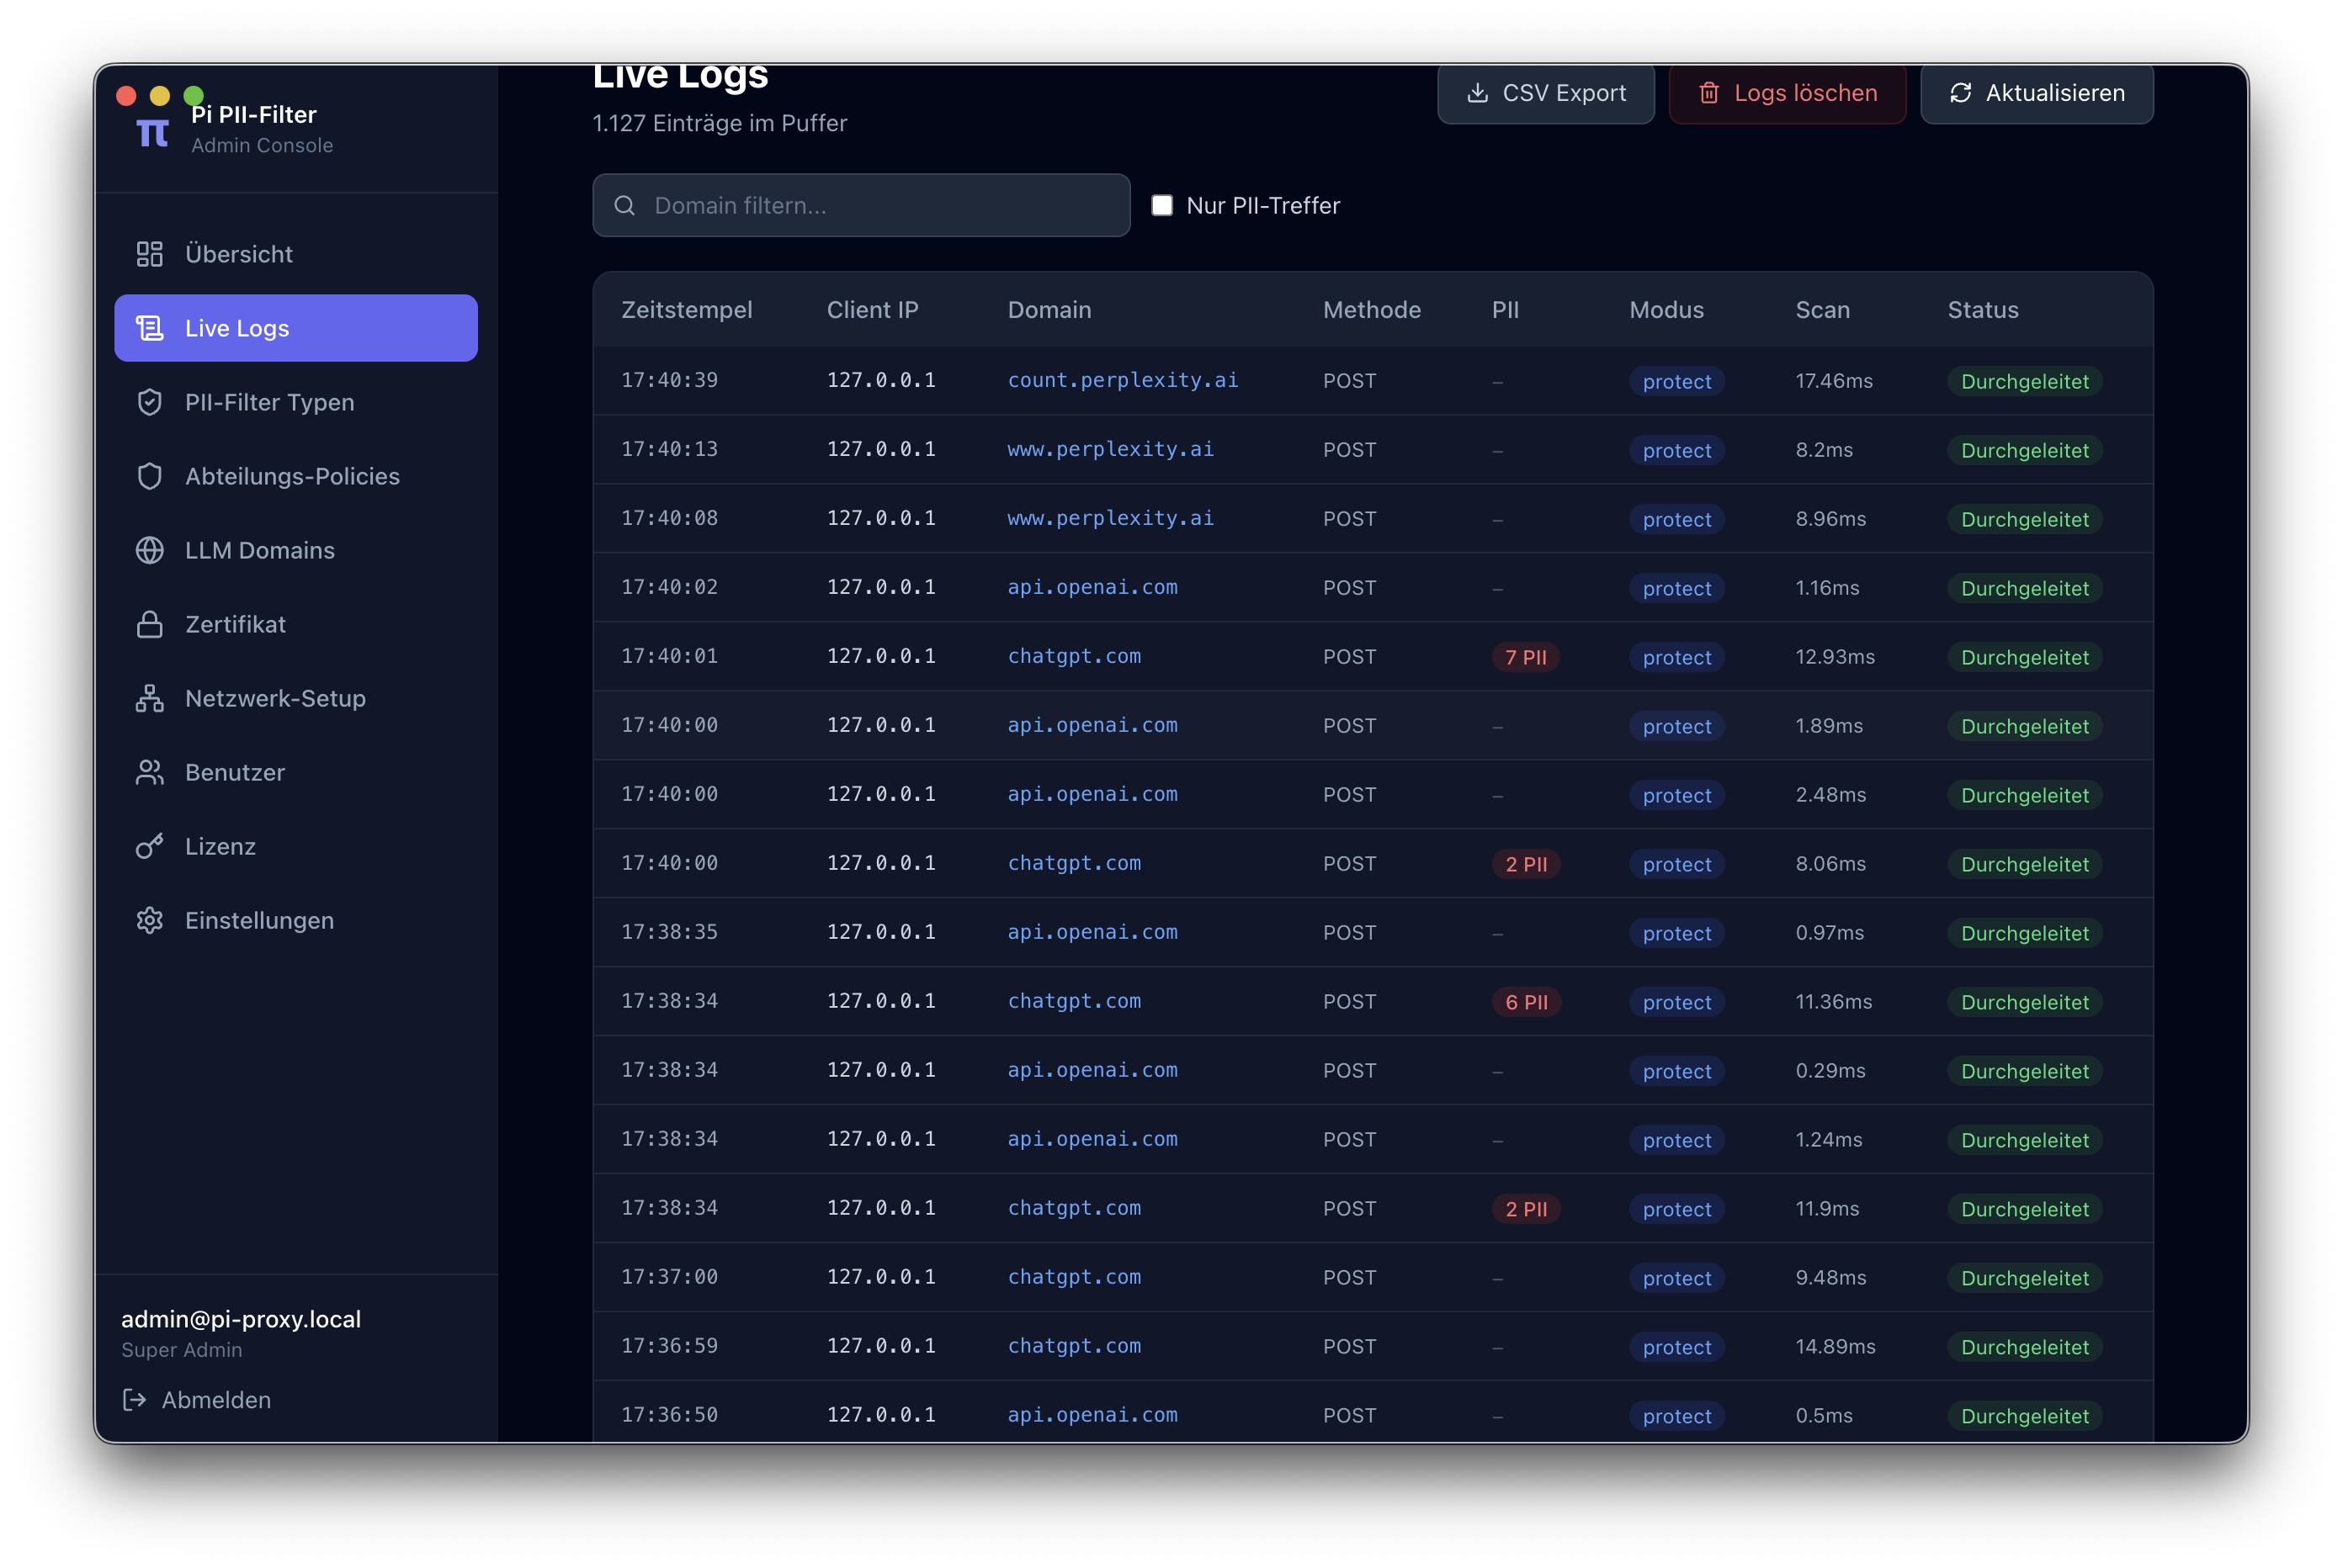Click the network icon for Netzwerk-Setup
Image resolution: width=2343 pixels, height=1568 pixels.
[x=149, y=698]
